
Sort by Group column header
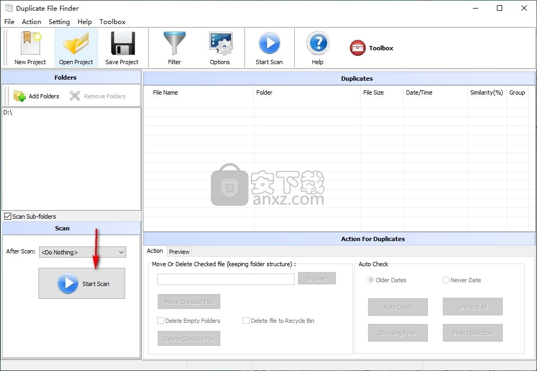tap(517, 92)
